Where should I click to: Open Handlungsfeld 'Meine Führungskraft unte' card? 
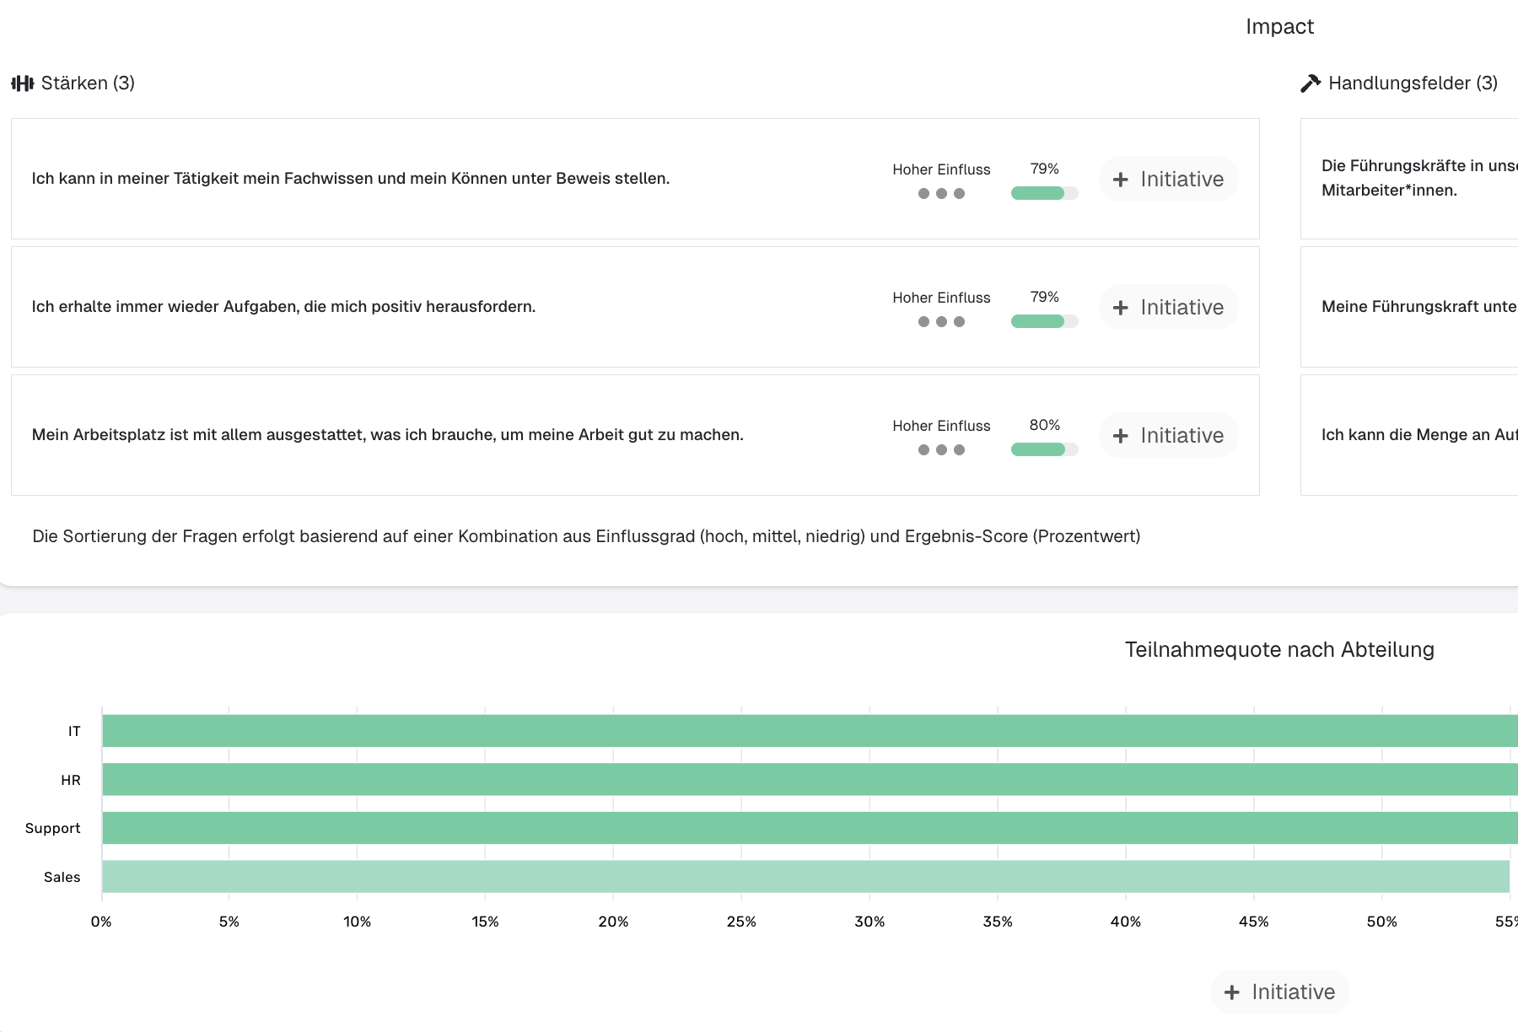1409,307
